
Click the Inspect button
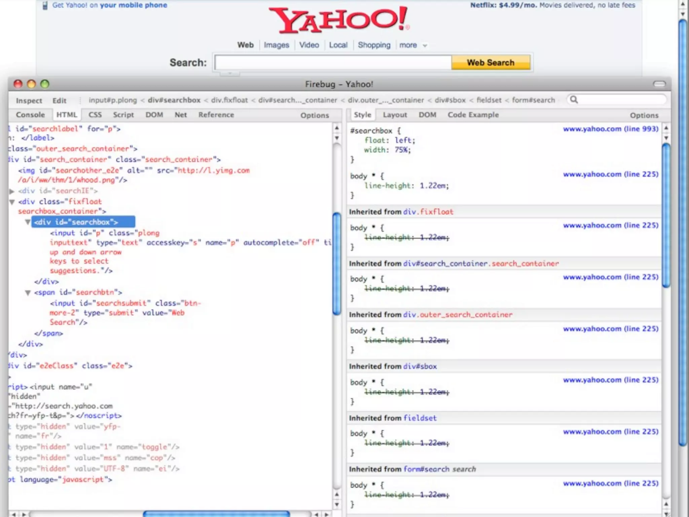29,100
